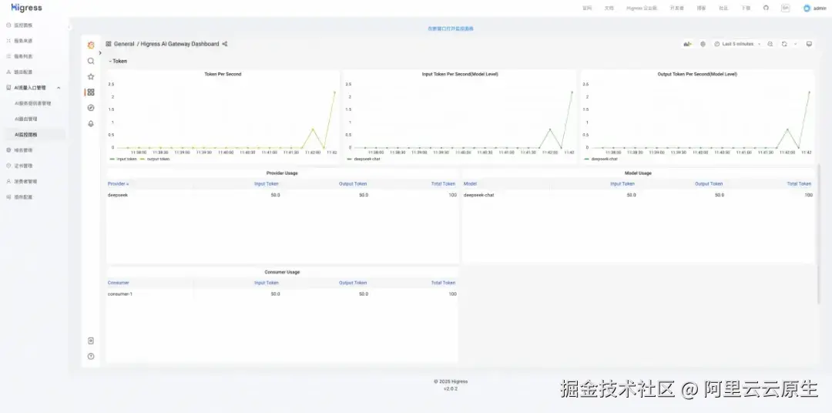Screen dimensions: 832x413
Task: Open Consumer Usage panel title menu
Action: tap(282, 272)
